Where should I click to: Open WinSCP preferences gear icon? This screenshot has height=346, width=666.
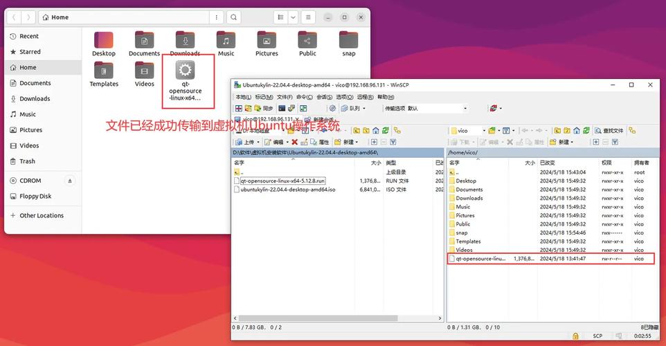click(x=332, y=108)
